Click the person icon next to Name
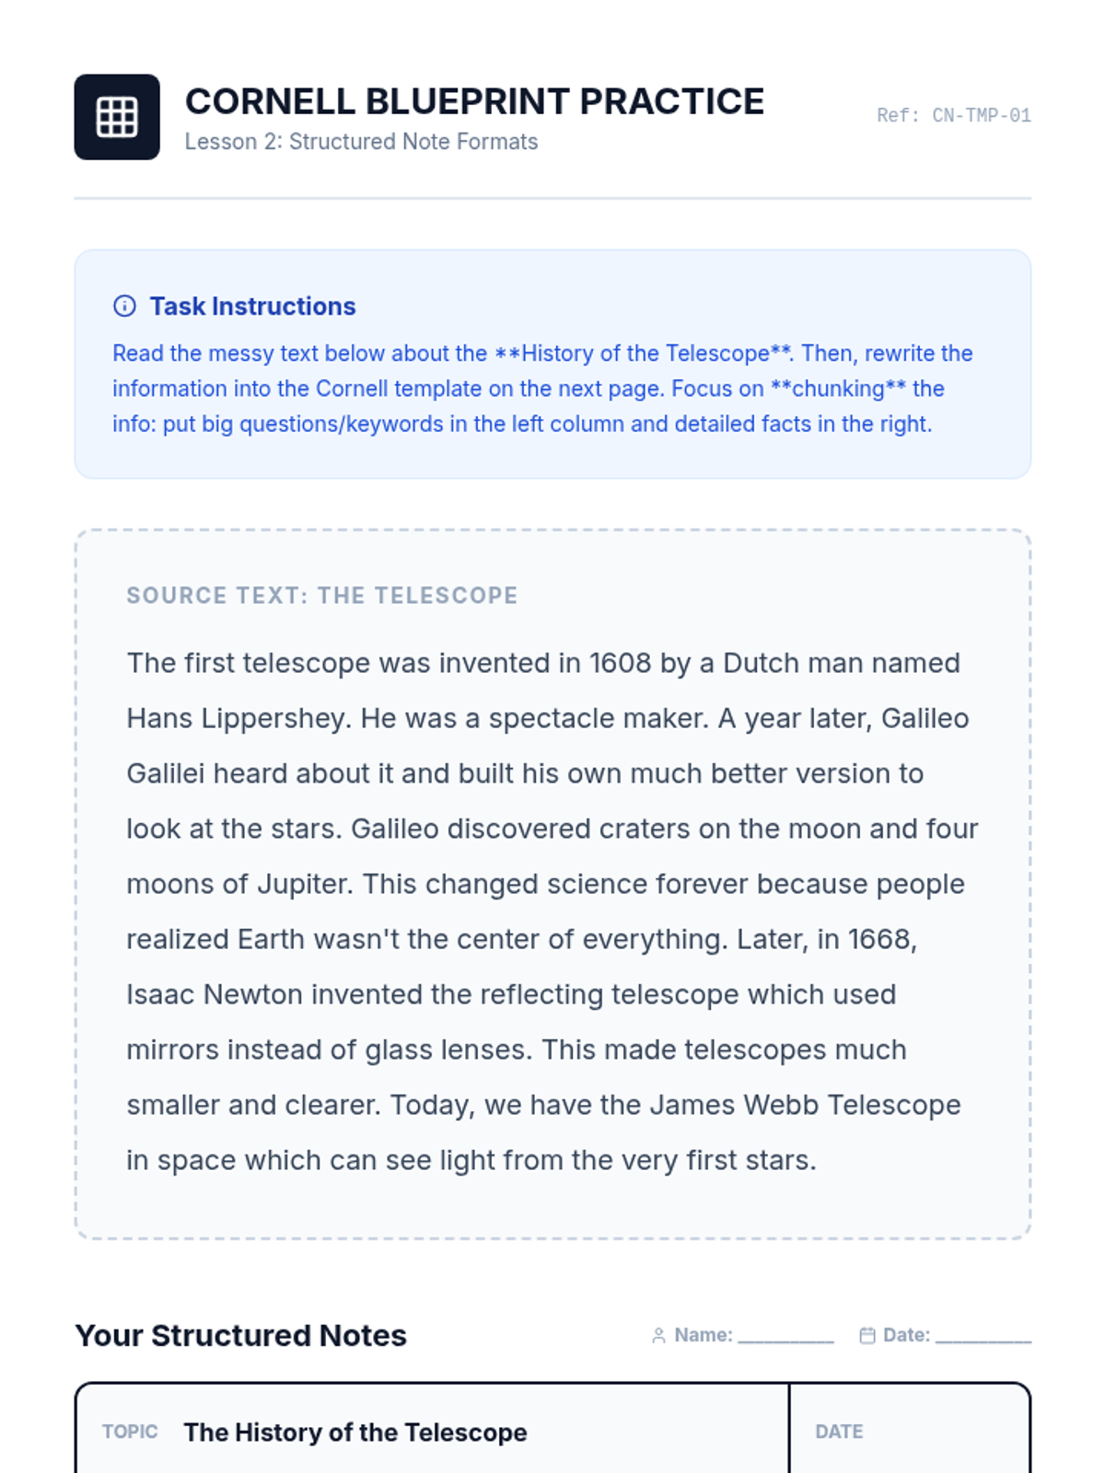Image resolution: width=1105 pixels, height=1473 pixels. (658, 1336)
